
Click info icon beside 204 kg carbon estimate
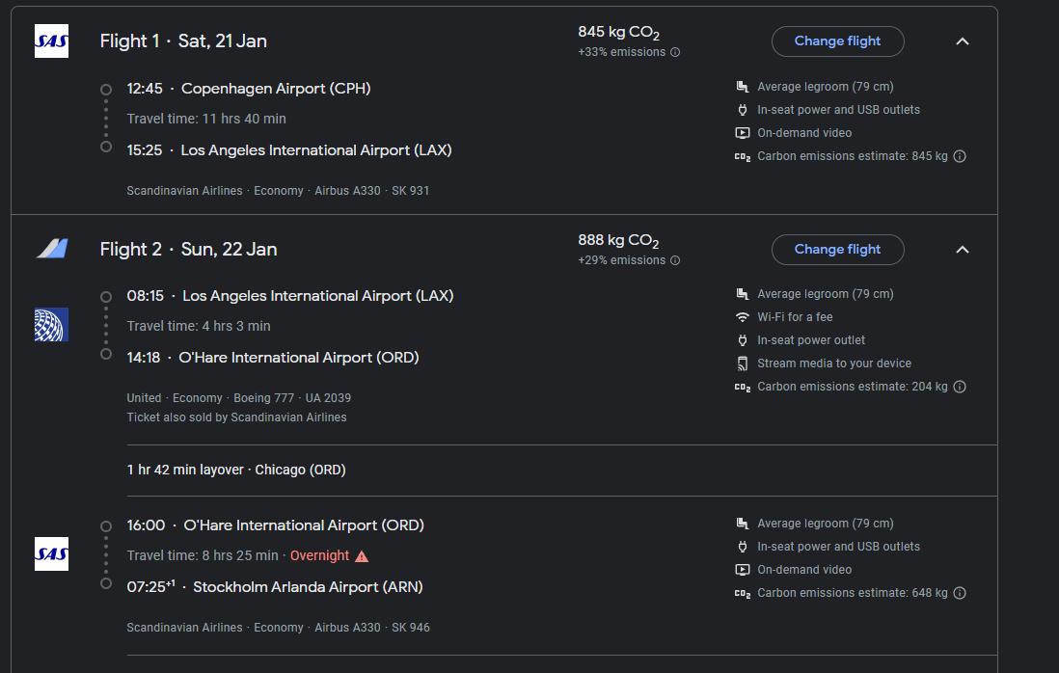960,387
